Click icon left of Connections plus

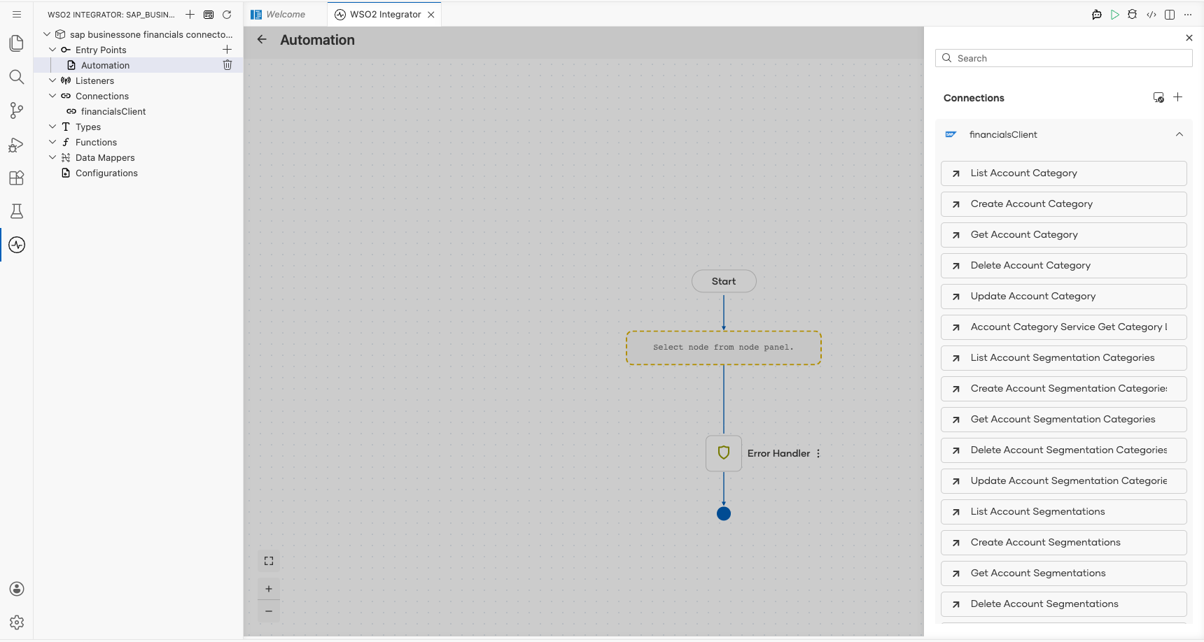(1158, 97)
